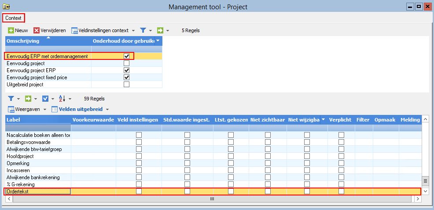Viewport: 434px width, 210px height.
Task: Tick Ltst. gekozen checkbox for % G-rekening
Action: pos(231,184)
